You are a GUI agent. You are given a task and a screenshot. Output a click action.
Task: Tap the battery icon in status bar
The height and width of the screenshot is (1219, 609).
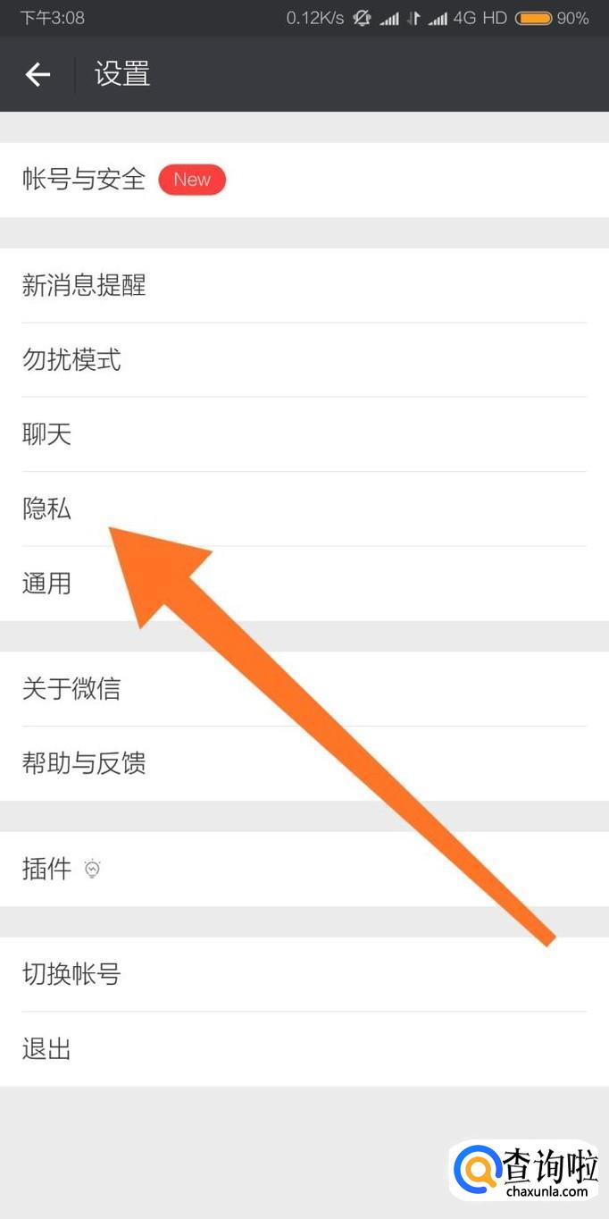533,18
